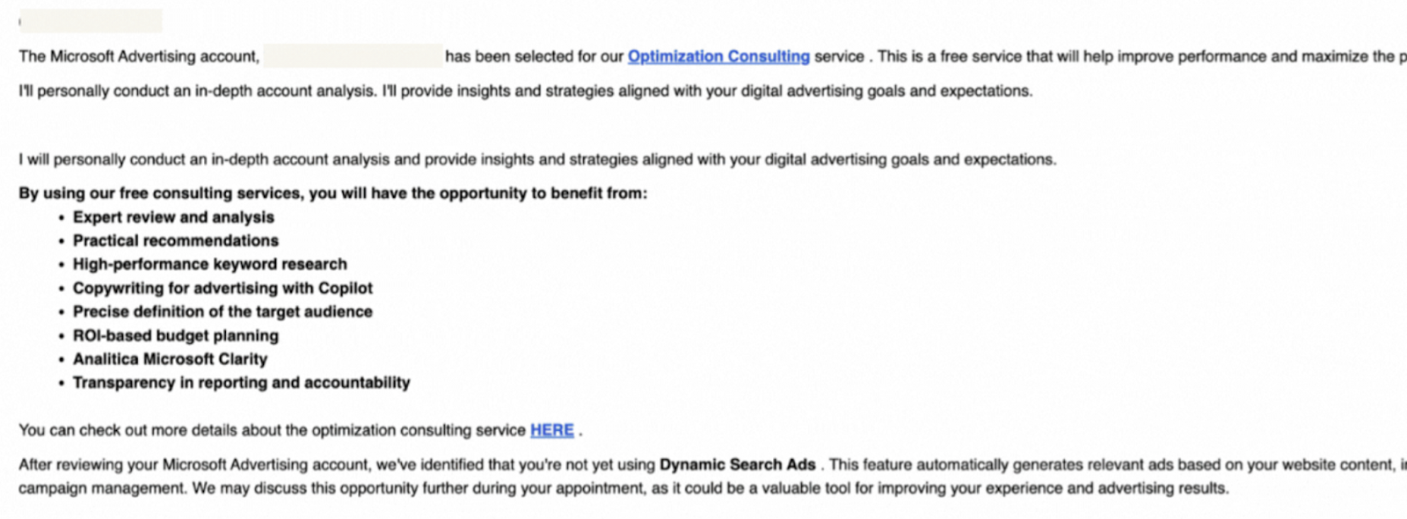Image resolution: width=1407 pixels, height=519 pixels.
Task: Click the bold free consulting services heading
Action: pos(333,193)
